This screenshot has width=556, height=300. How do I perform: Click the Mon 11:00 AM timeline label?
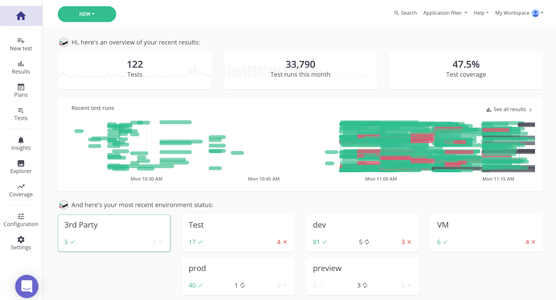pos(381,179)
